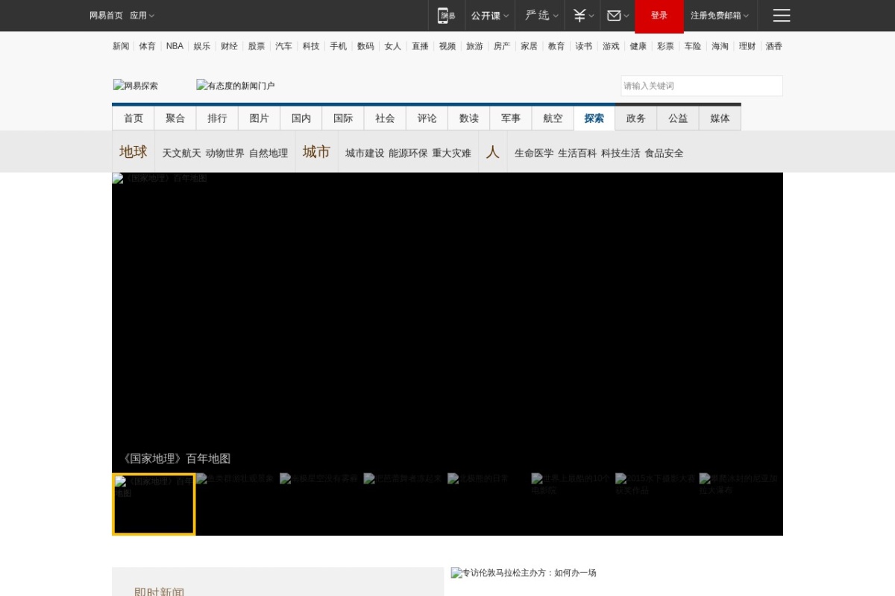The image size is (895, 596).
Task: Open the 航空 tab
Action: pos(553,118)
